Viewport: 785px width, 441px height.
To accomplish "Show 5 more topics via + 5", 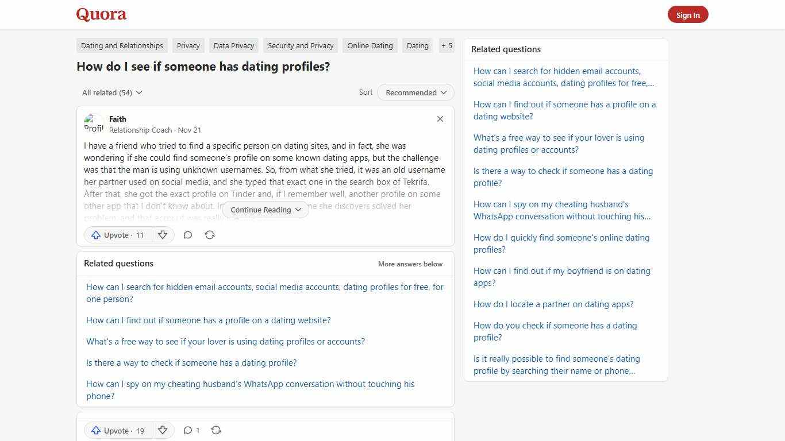I will (447, 45).
